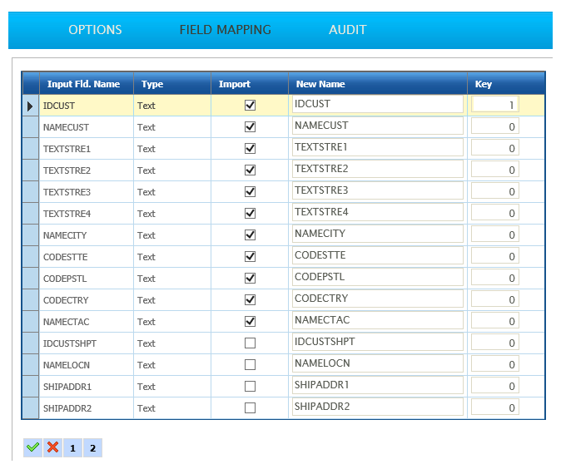Enable Import for IDCUSTSHPT field

(250, 343)
